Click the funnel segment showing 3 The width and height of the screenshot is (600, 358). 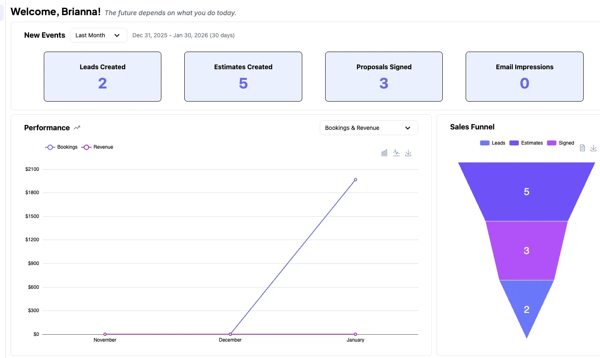[x=526, y=251]
